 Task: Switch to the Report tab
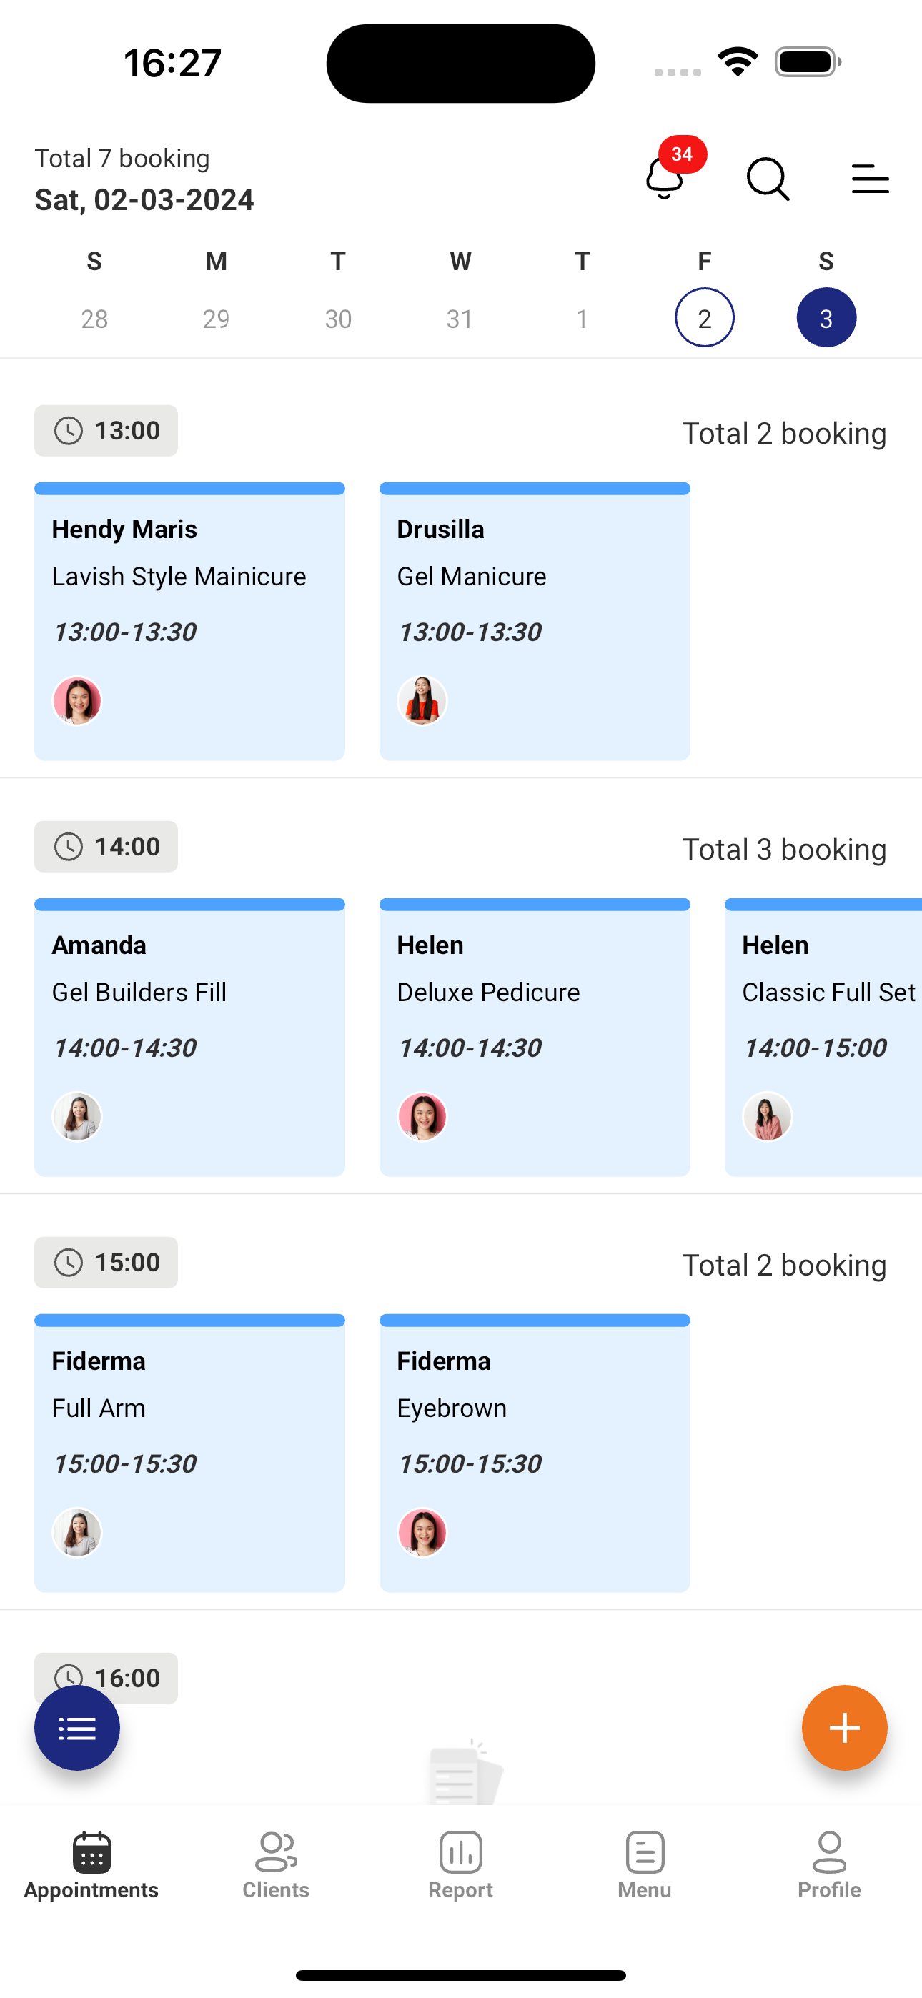point(460,1865)
